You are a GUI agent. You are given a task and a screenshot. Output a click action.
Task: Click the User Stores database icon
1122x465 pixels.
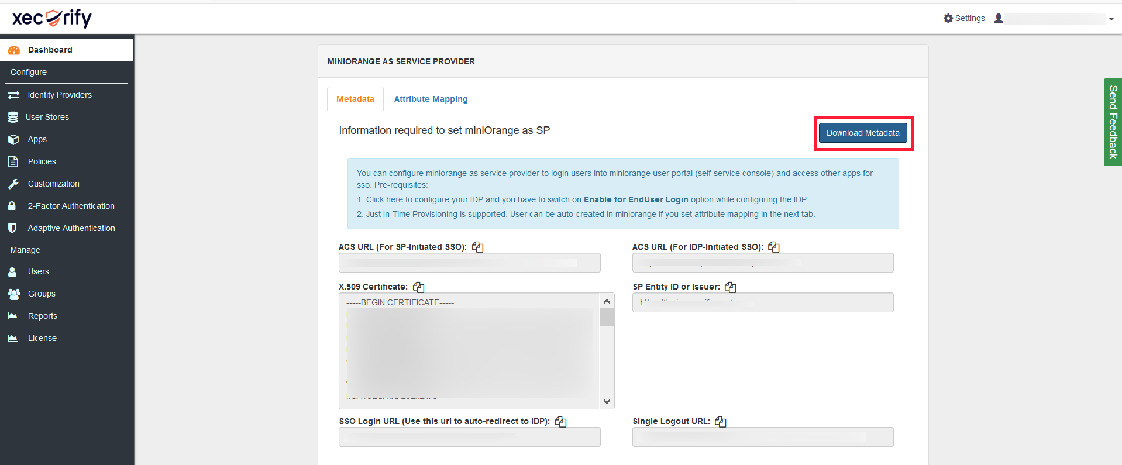coord(13,117)
